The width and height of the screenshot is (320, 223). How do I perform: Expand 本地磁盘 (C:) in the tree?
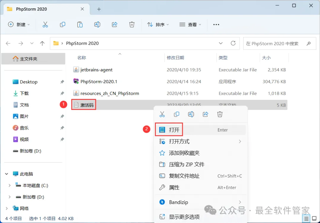pyautogui.click(x=9, y=185)
